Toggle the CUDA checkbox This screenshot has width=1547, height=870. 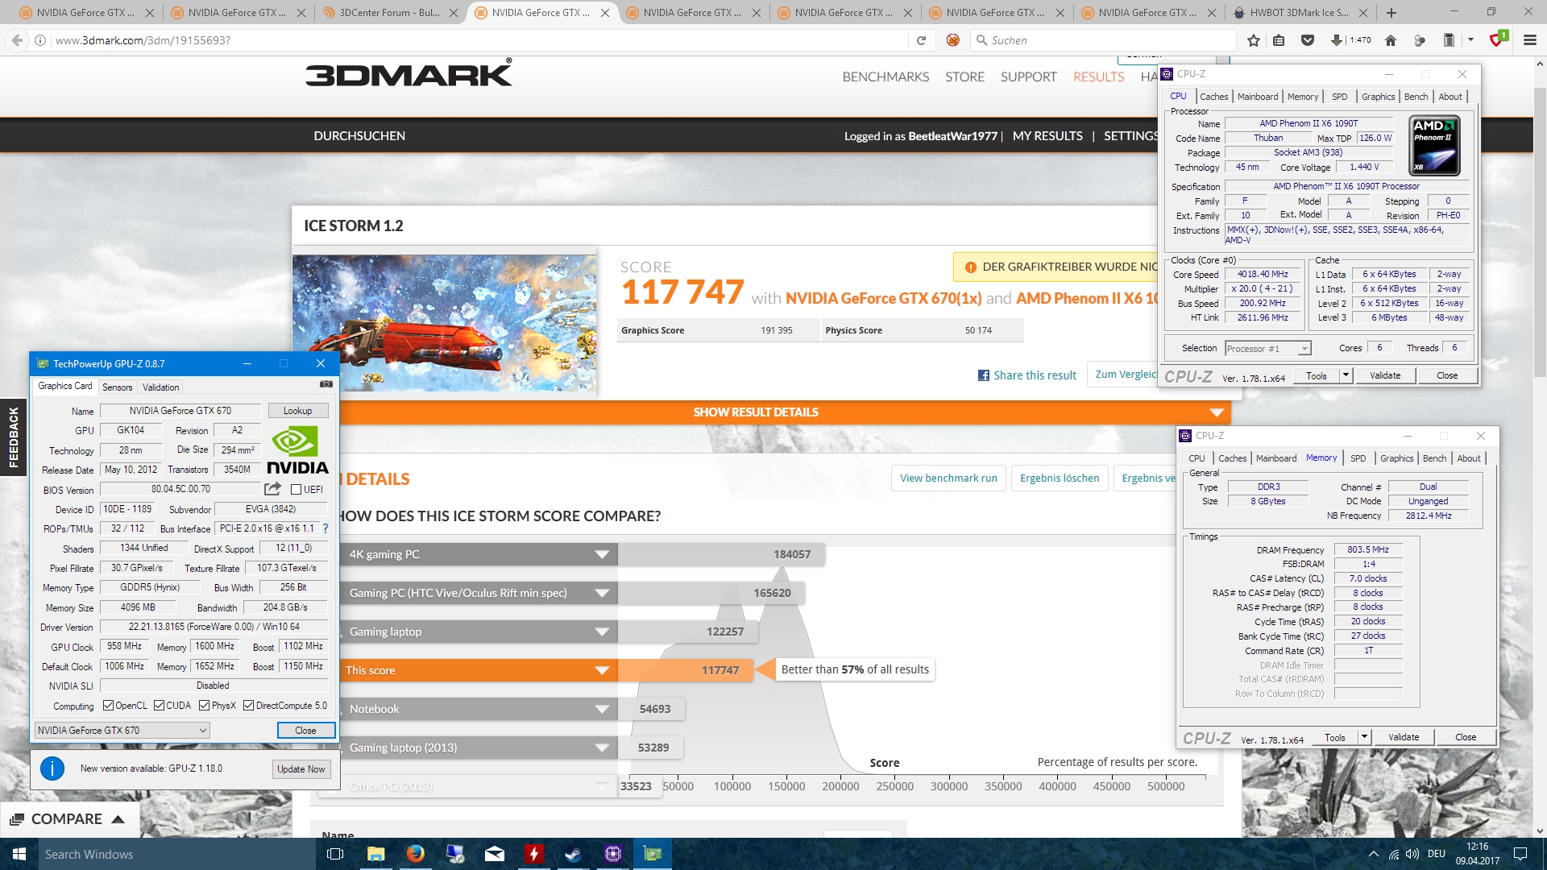pos(160,706)
